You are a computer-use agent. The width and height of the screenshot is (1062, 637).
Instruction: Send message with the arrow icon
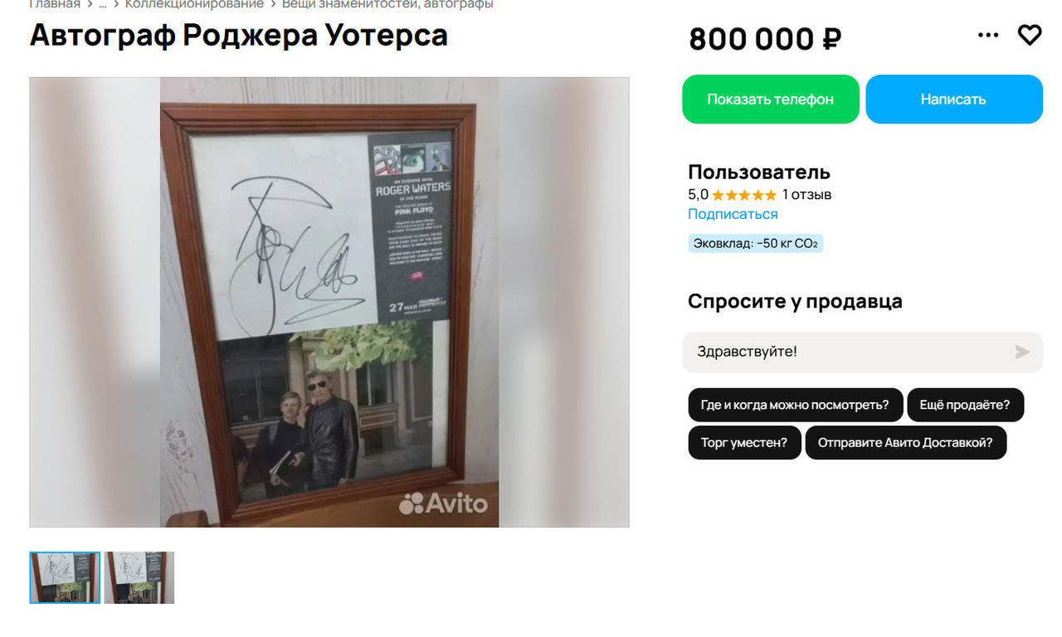click(x=1022, y=352)
